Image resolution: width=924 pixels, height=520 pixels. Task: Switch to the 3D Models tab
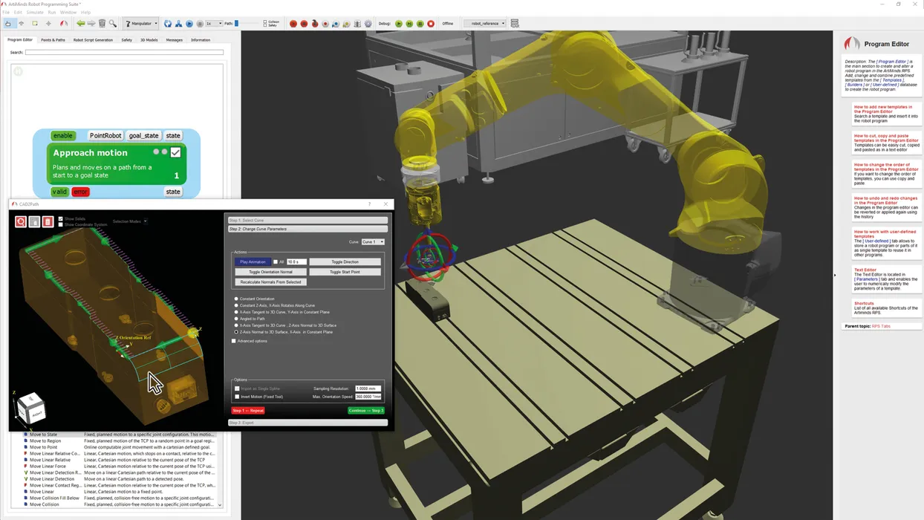pyautogui.click(x=149, y=40)
